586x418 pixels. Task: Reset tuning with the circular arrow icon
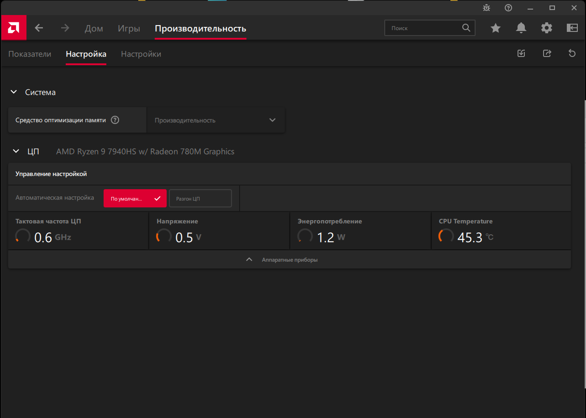(x=572, y=53)
